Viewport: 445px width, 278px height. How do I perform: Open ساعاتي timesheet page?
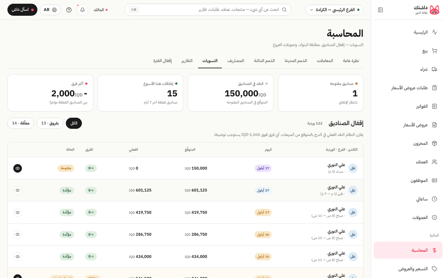(x=408, y=199)
